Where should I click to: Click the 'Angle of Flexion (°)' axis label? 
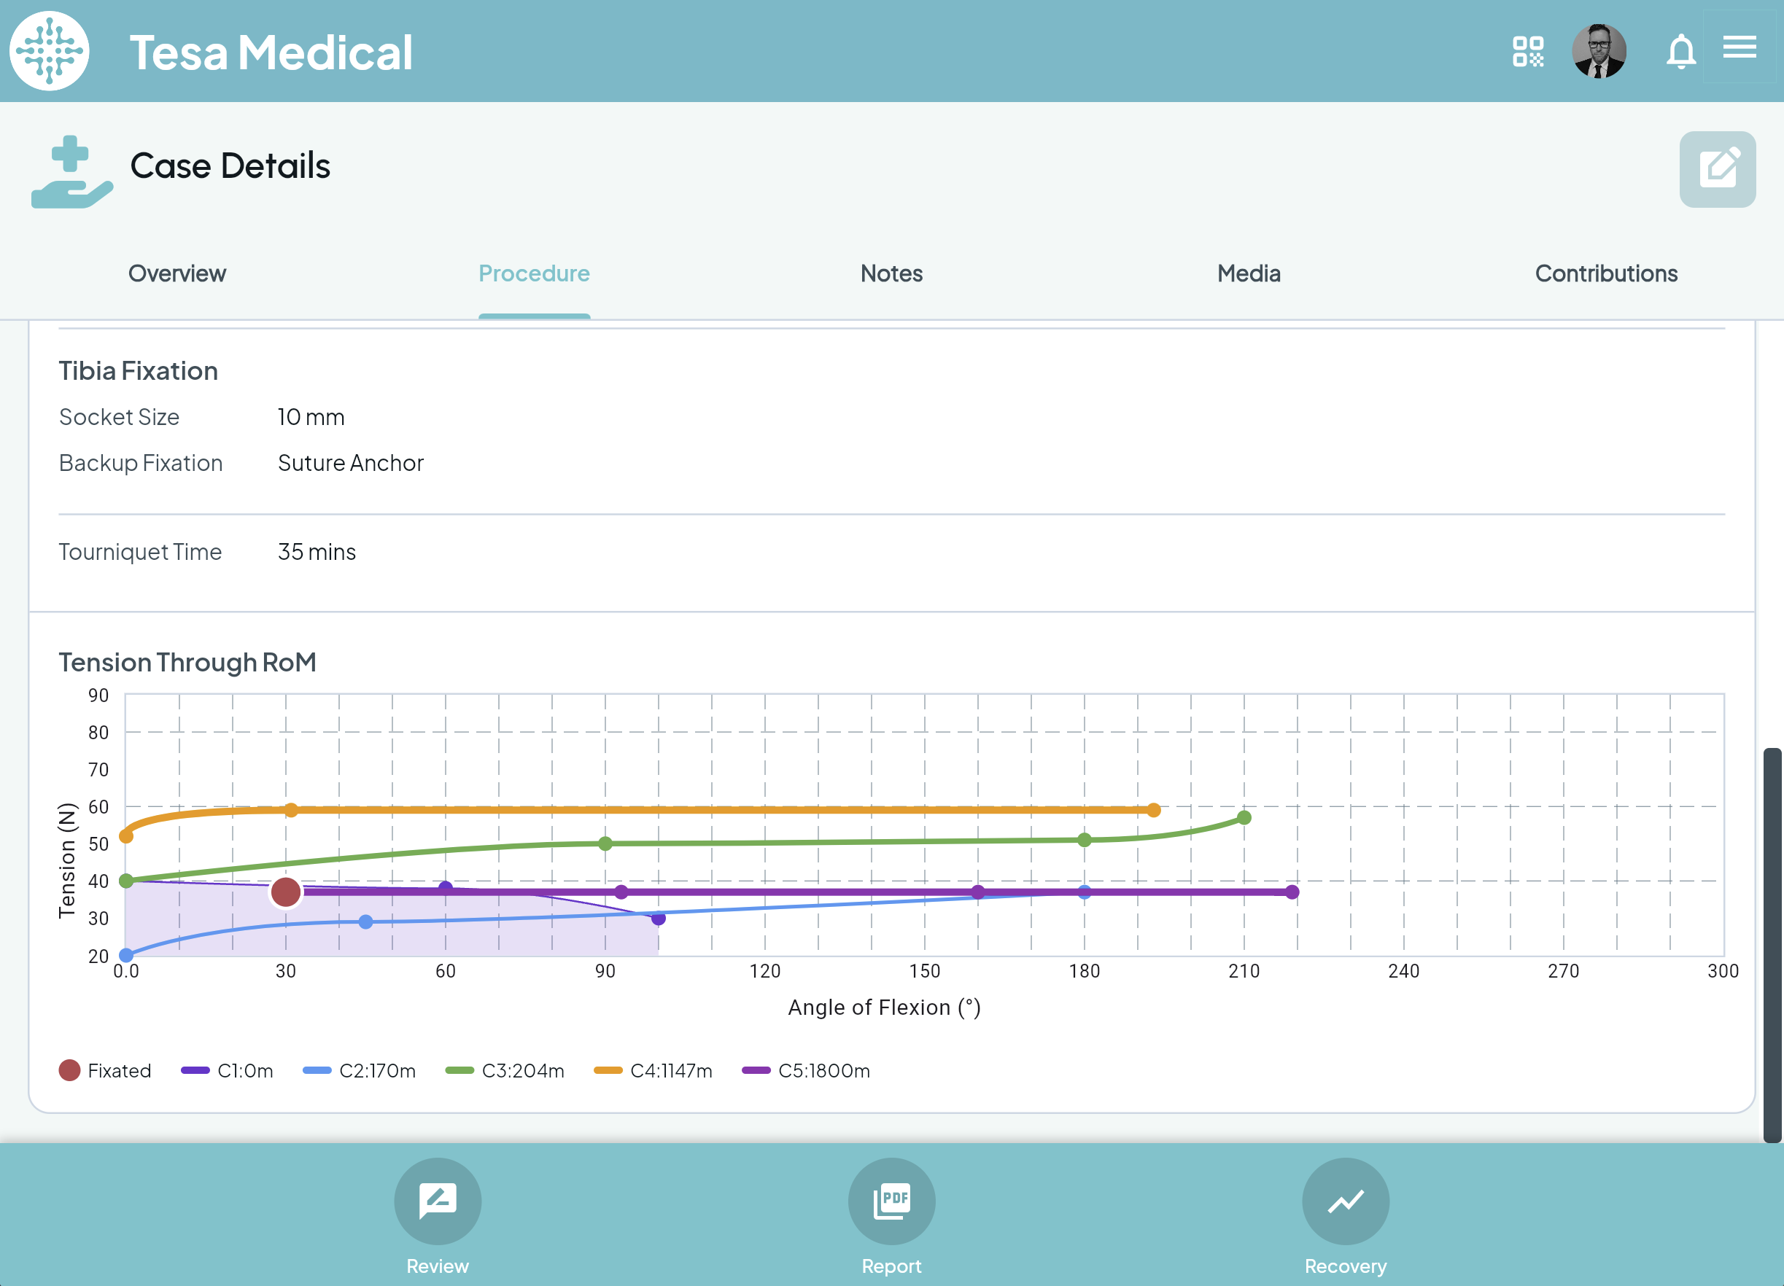click(x=884, y=1007)
